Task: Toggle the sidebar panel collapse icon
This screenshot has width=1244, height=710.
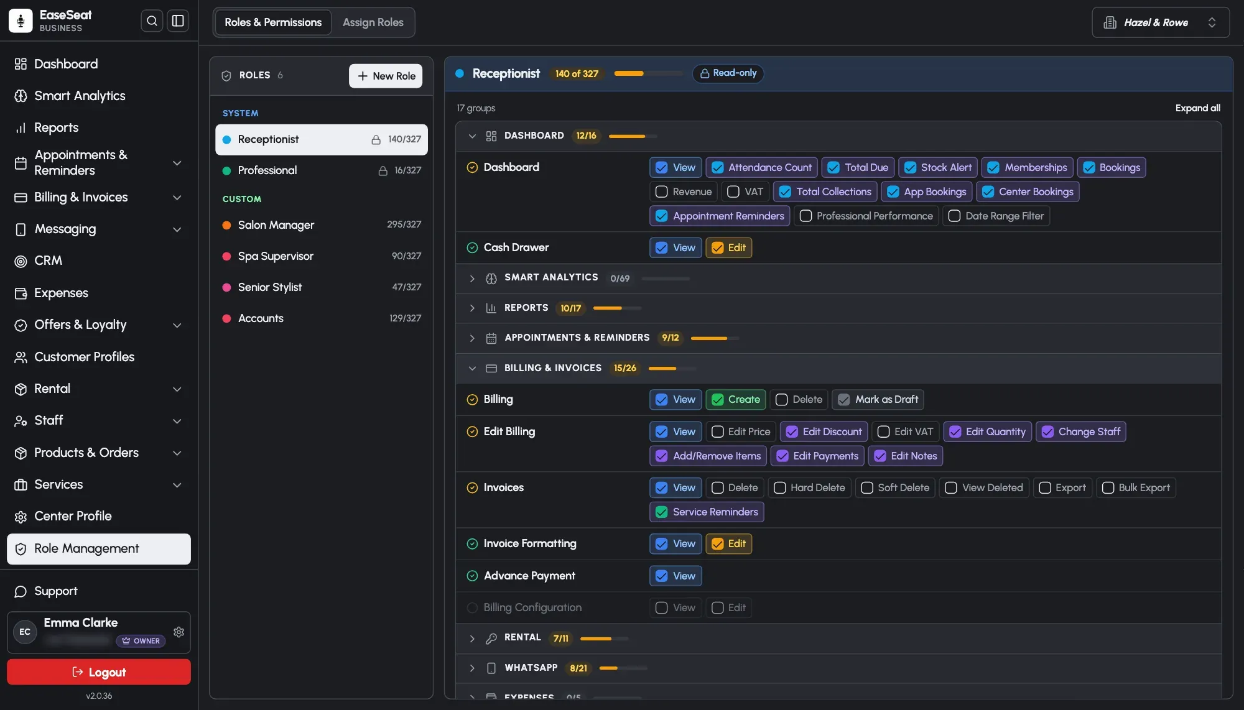Action: click(x=178, y=21)
